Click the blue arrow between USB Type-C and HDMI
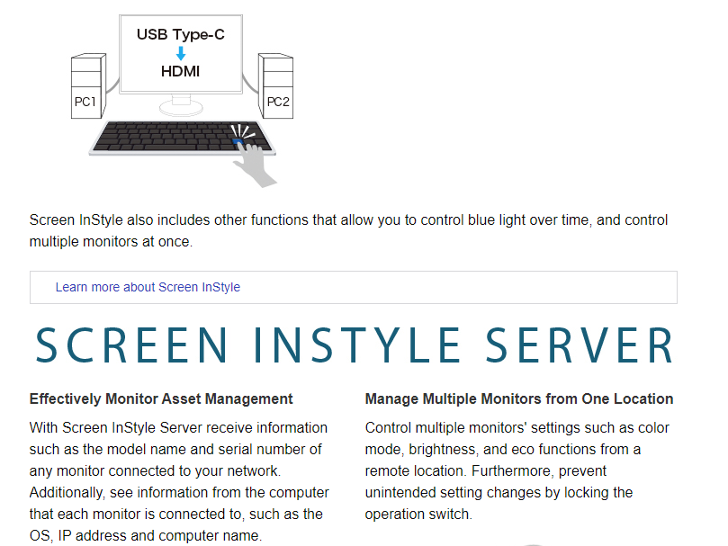 pos(181,53)
